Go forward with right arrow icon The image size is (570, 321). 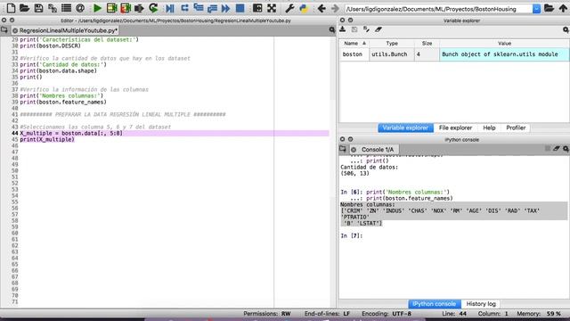[x=335, y=8]
